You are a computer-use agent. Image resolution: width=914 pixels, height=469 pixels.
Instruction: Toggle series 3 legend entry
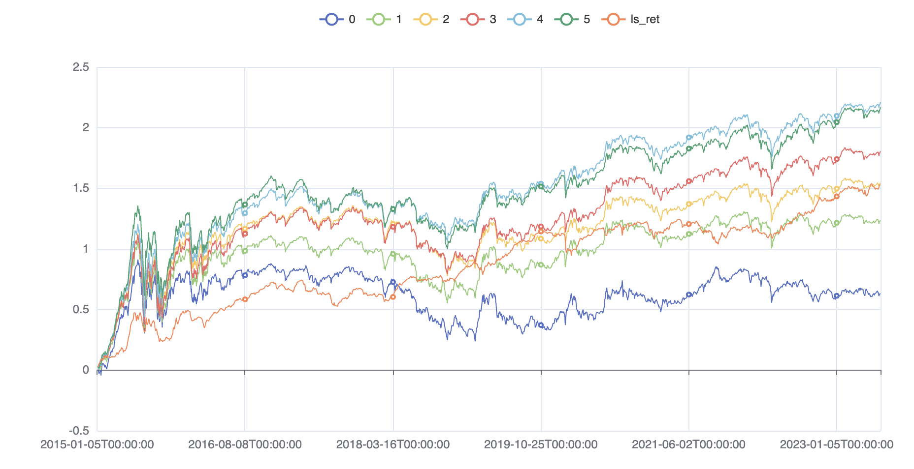pyautogui.click(x=478, y=19)
